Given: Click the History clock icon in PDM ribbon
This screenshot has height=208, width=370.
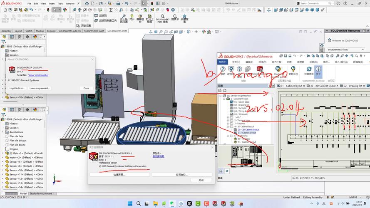Looking at the screenshot, I should pyautogui.click(x=78, y=25).
